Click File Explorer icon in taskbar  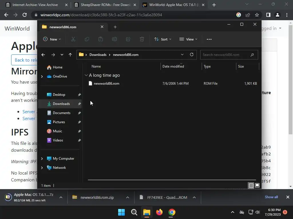(147, 212)
